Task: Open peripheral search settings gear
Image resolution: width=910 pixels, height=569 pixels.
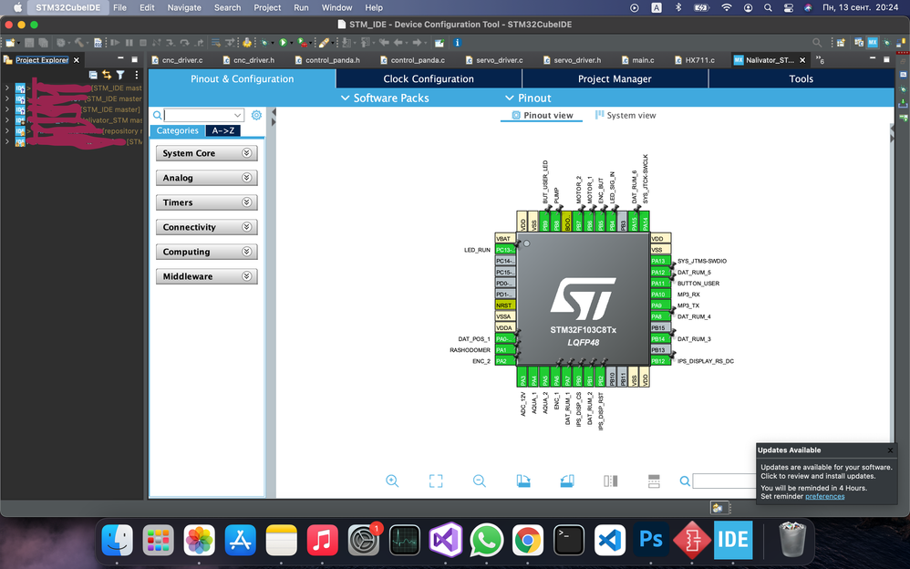Action: pos(256,115)
